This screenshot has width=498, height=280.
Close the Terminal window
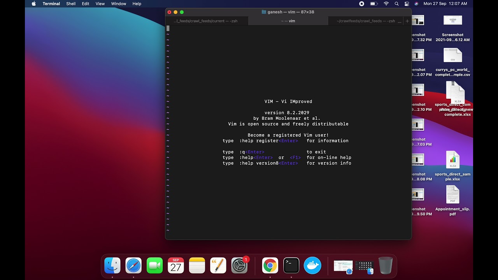pos(169,12)
